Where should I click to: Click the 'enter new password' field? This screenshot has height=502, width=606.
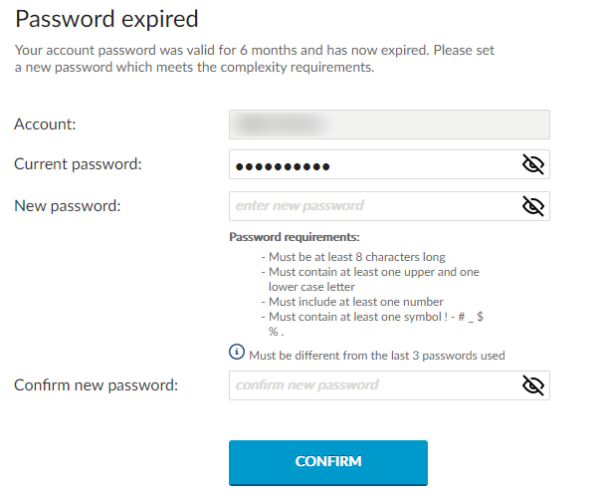[x=373, y=206]
